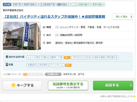Viewport: 137px width, 102px height.
Task: Click the 今が狙い目！ label
Action: [53, 74]
